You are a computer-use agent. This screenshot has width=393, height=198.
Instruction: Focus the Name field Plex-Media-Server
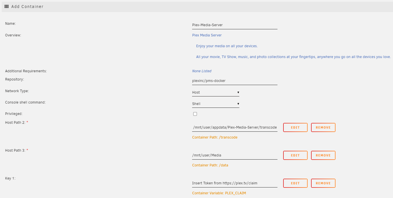[x=235, y=25]
